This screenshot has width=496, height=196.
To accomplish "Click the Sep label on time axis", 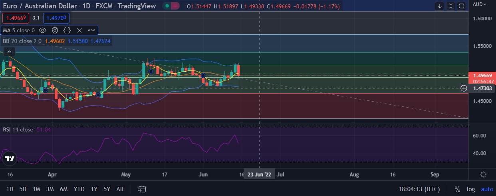I will coord(435,174).
